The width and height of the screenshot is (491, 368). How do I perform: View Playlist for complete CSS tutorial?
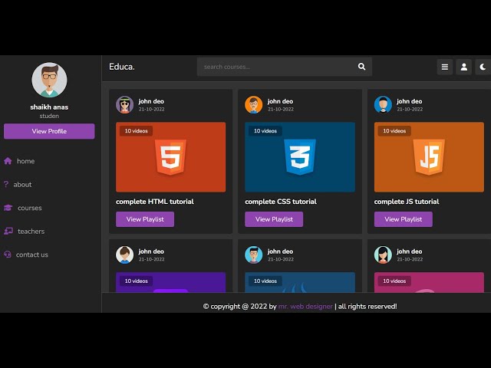[274, 219]
